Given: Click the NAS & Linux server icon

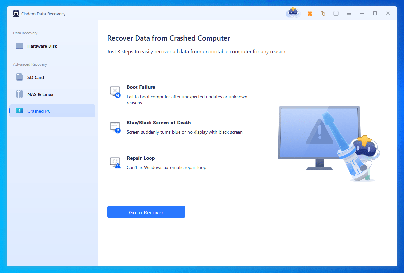Looking at the screenshot, I should (20, 94).
